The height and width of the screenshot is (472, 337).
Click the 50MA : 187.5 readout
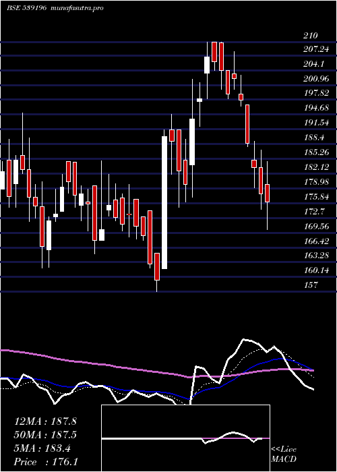[45, 435]
